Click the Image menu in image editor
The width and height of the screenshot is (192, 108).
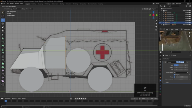176,29
